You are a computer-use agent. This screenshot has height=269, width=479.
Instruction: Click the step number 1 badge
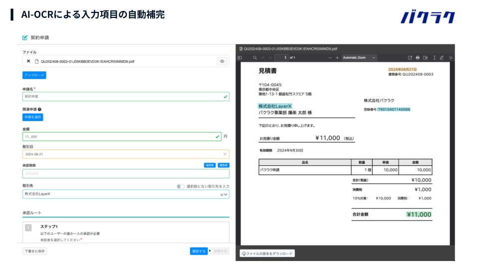pyautogui.click(x=28, y=228)
